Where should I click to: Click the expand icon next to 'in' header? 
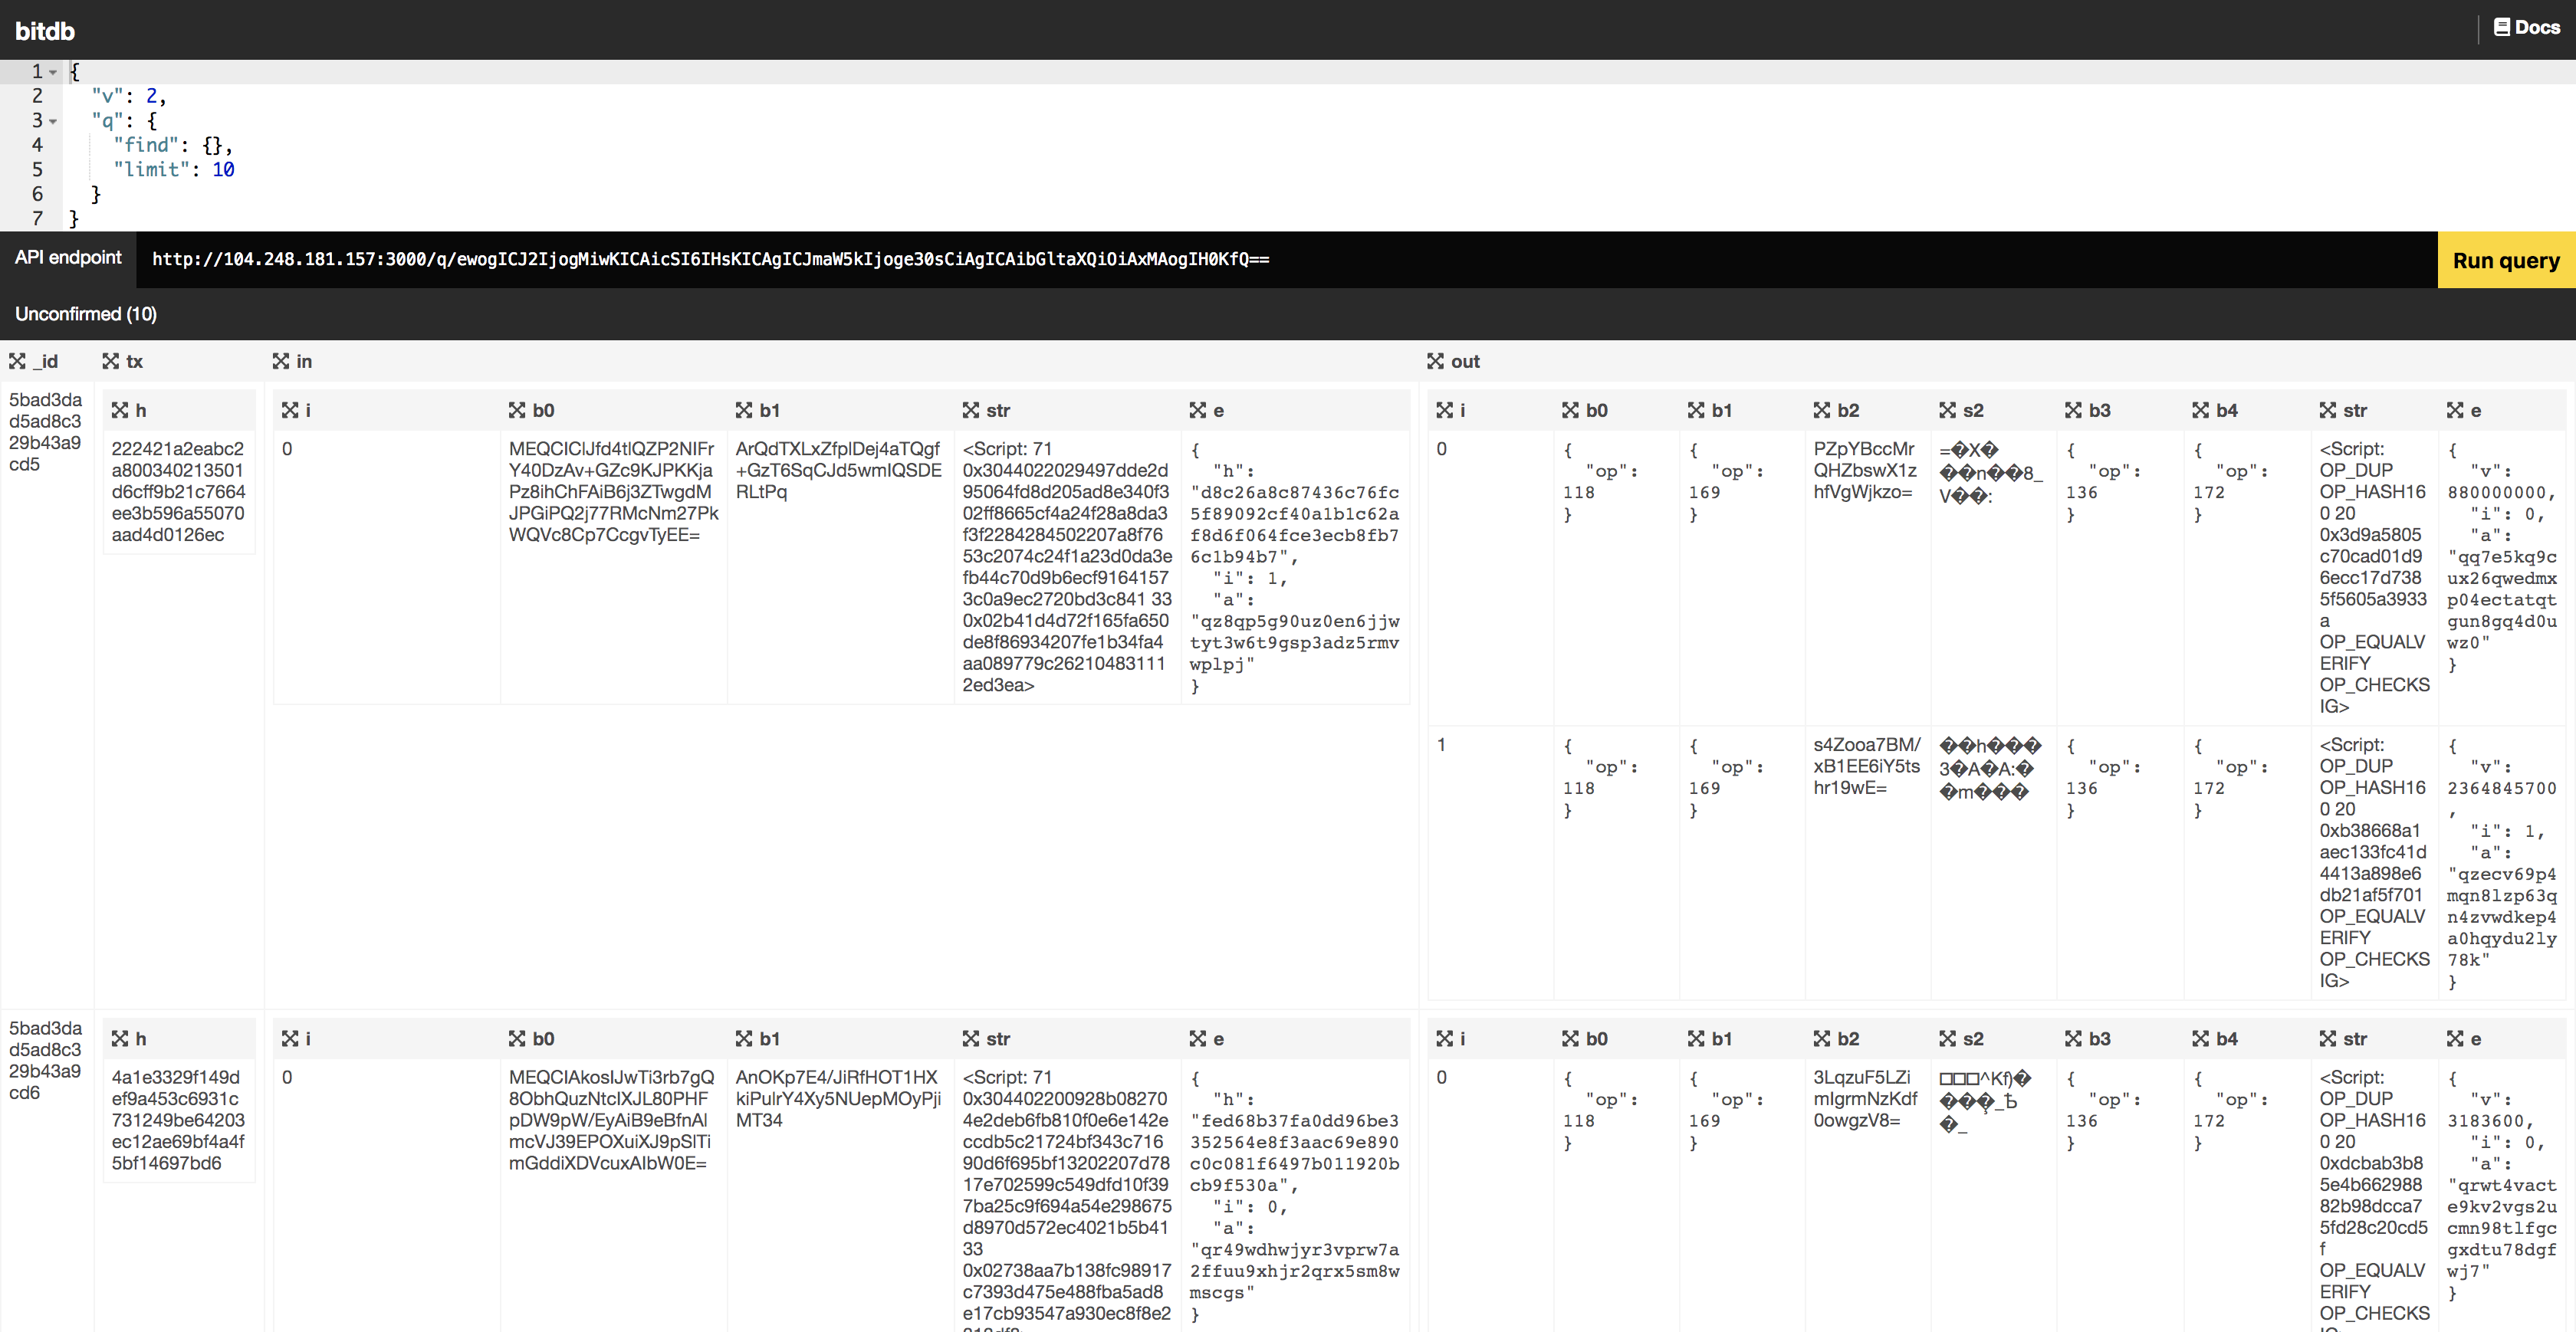281,361
